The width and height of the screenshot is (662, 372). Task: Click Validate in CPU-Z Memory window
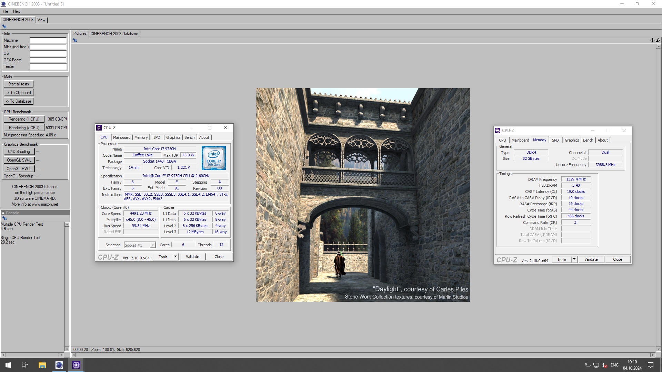[x=591, y=259]
